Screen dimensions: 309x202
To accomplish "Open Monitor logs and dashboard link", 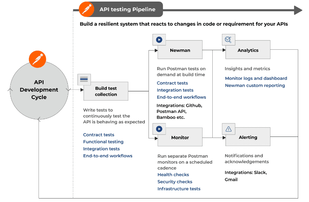I will click(256, 78).
